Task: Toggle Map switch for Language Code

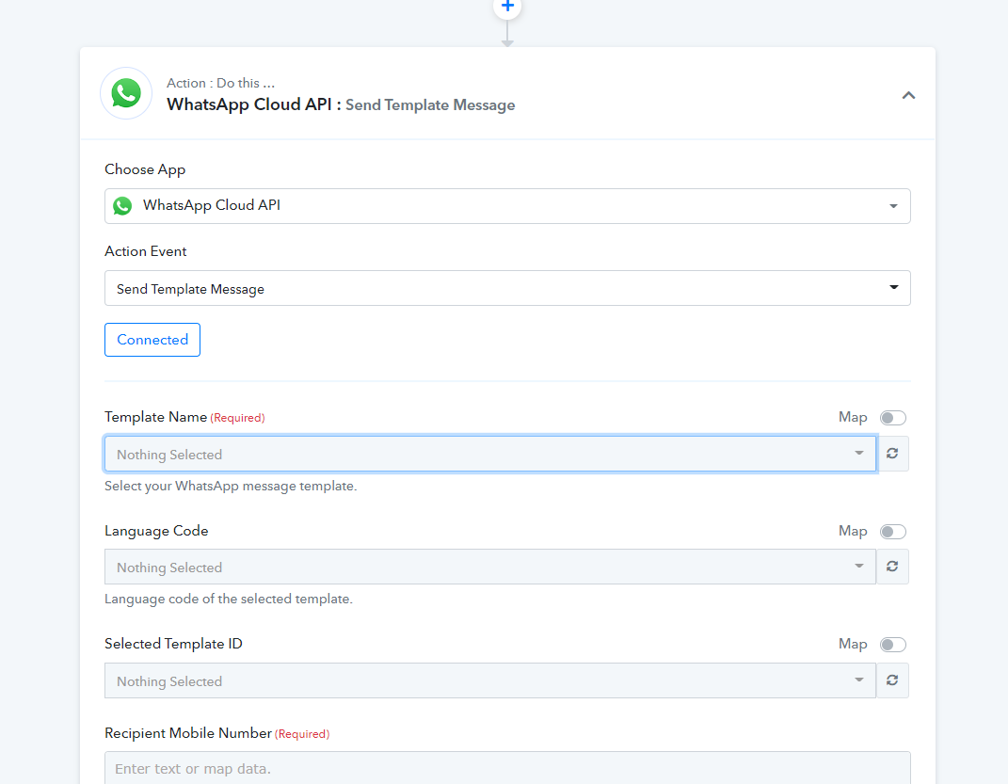Action: (893, 532)
